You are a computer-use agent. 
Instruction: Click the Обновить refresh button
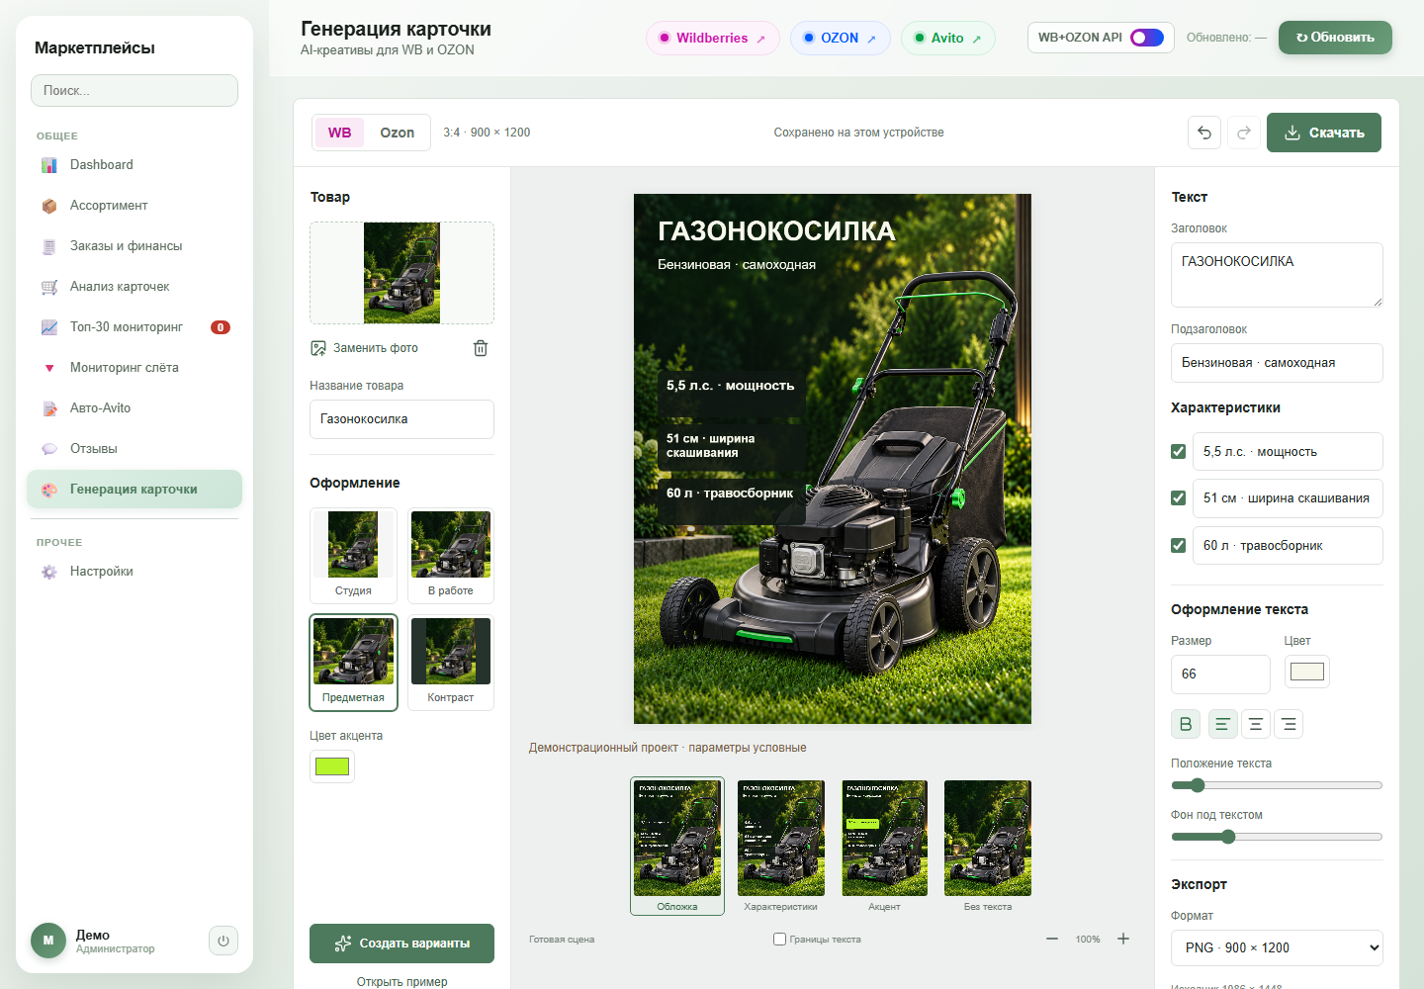click(1335, 38)
